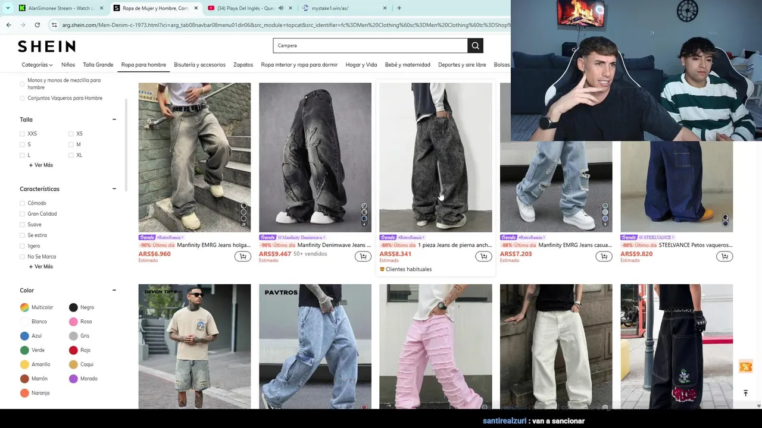Add ARS$9.820 STEELVANCE overalls to cart
The width and height of the screenshot is (762, 428).
tap(724, 256)
